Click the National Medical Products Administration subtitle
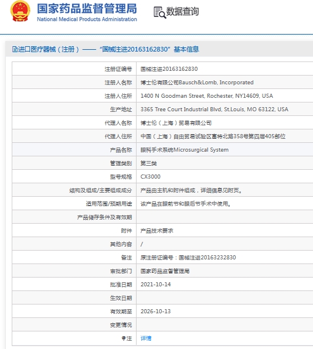This screenshot has height=349, width=313. (x=87, y=19)
